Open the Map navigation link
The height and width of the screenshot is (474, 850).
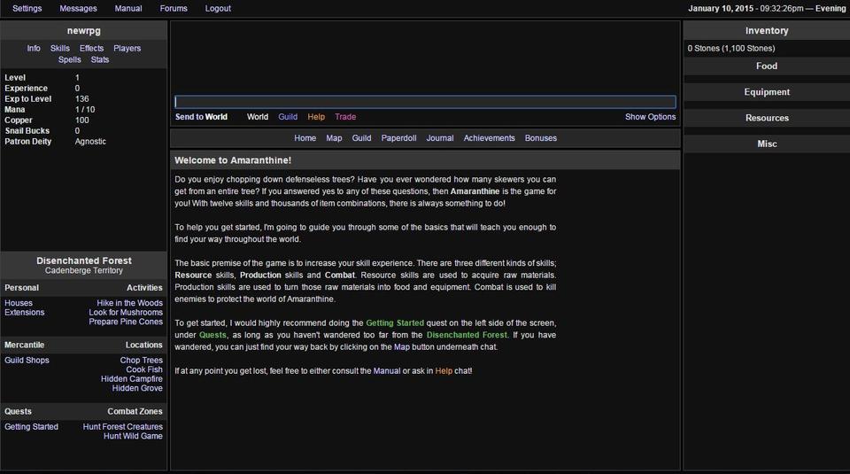click(334, 138)
